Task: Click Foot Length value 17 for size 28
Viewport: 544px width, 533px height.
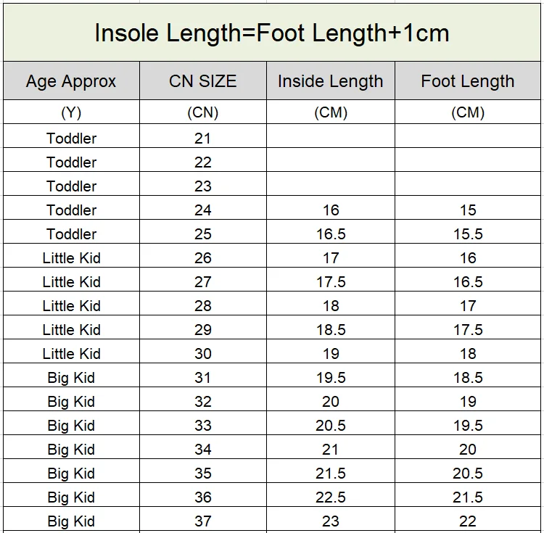Action: click(x=468, y=305)
